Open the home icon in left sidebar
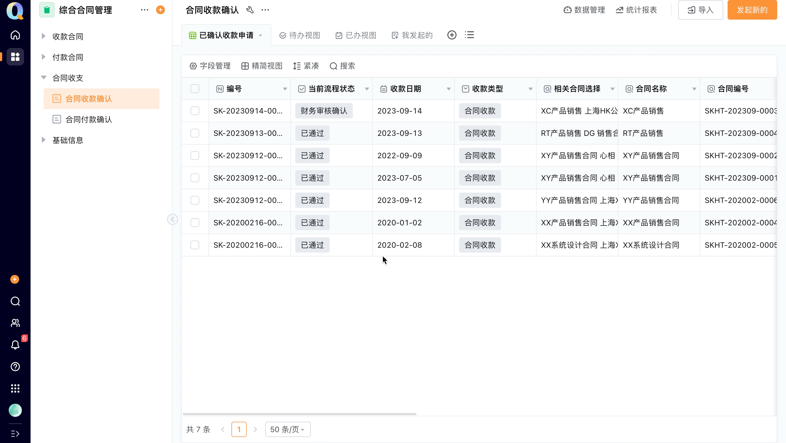The width and height of the screenshot is (786, 443). (15, 35)
